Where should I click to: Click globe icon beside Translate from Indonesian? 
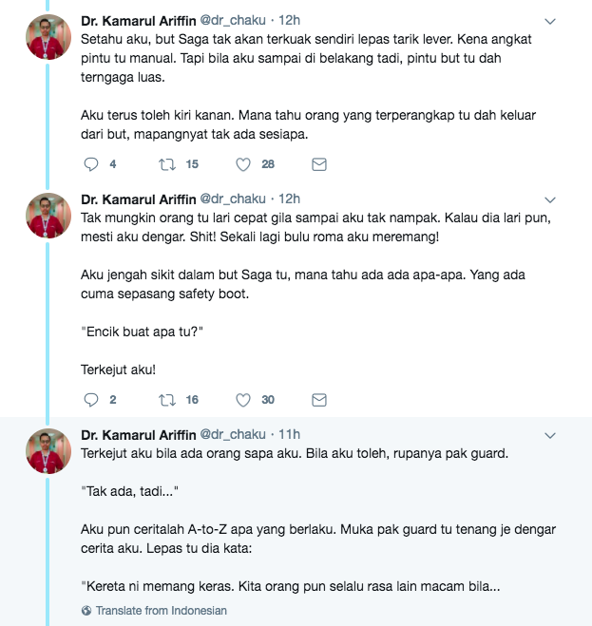pos(86,611)
